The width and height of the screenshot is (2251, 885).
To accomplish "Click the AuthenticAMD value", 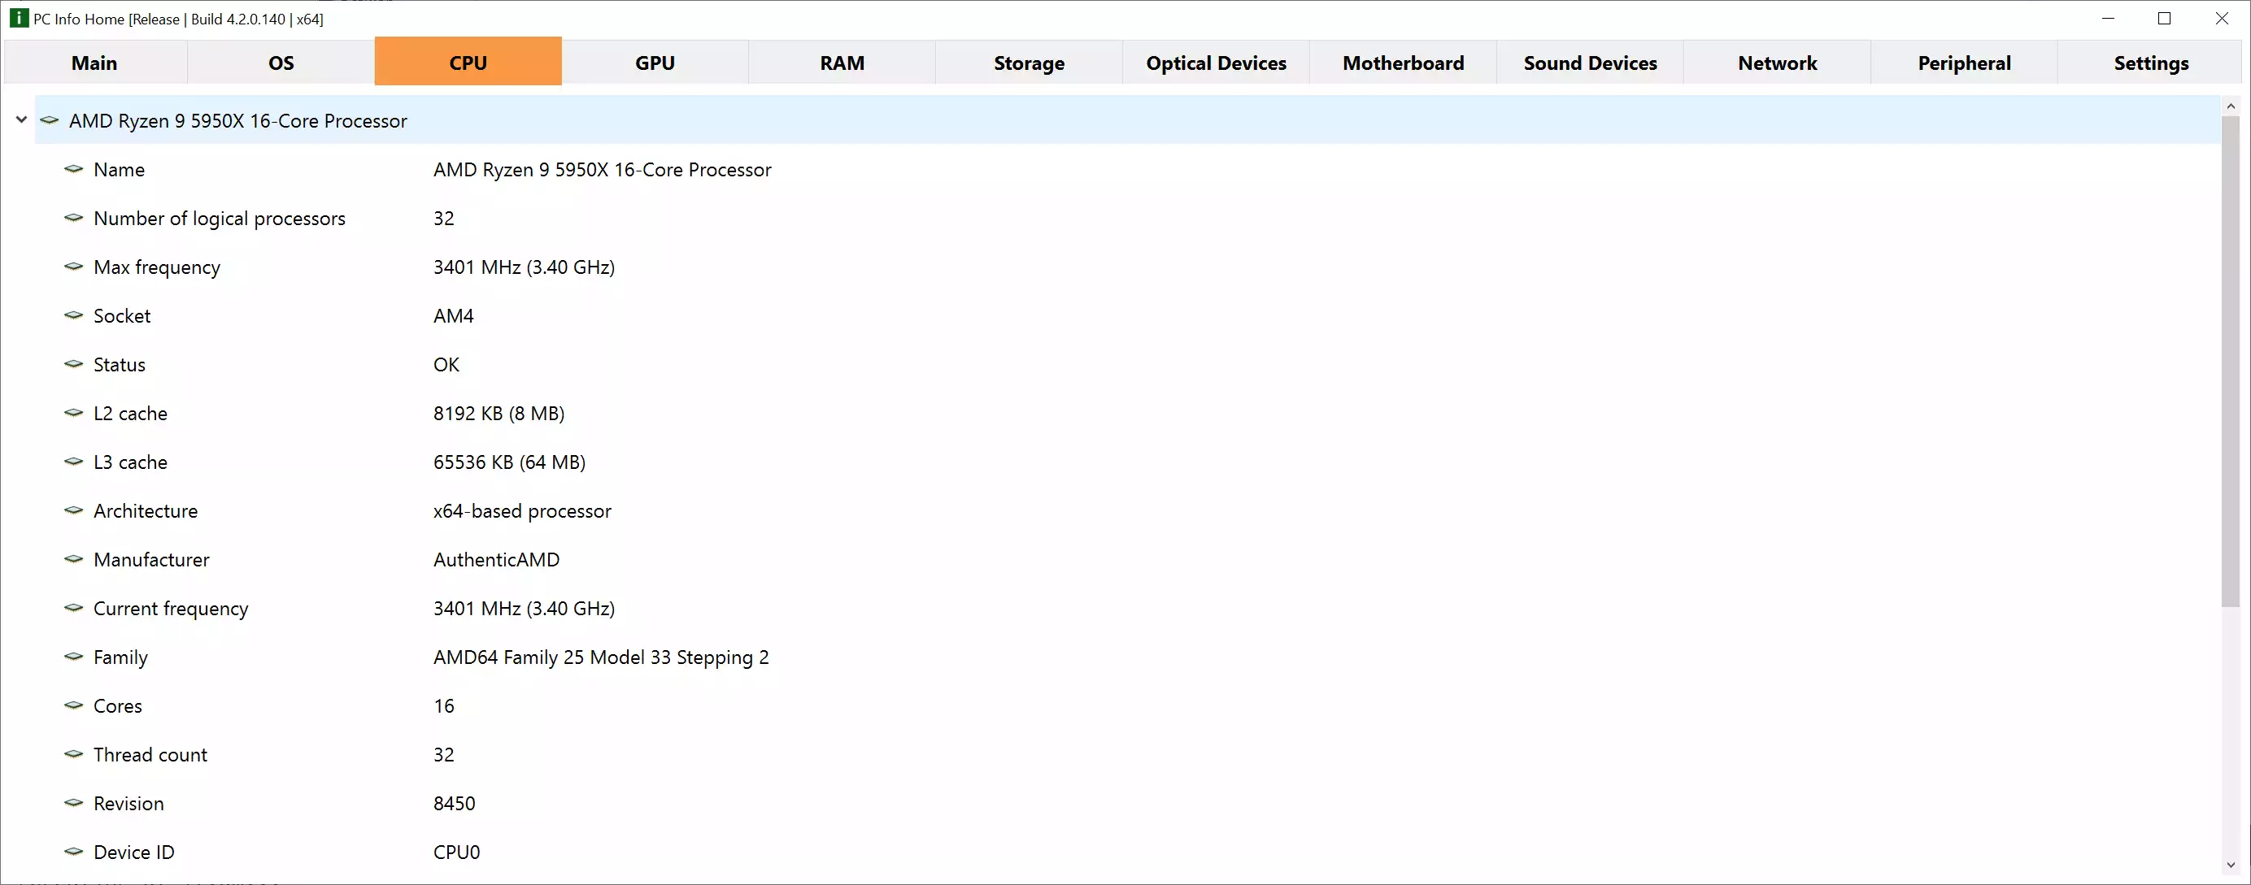I will [x=496, y=560].
